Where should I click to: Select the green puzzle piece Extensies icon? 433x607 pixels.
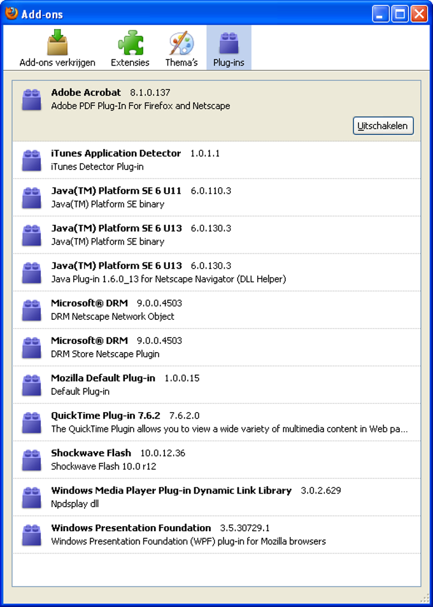coord(131,43)
